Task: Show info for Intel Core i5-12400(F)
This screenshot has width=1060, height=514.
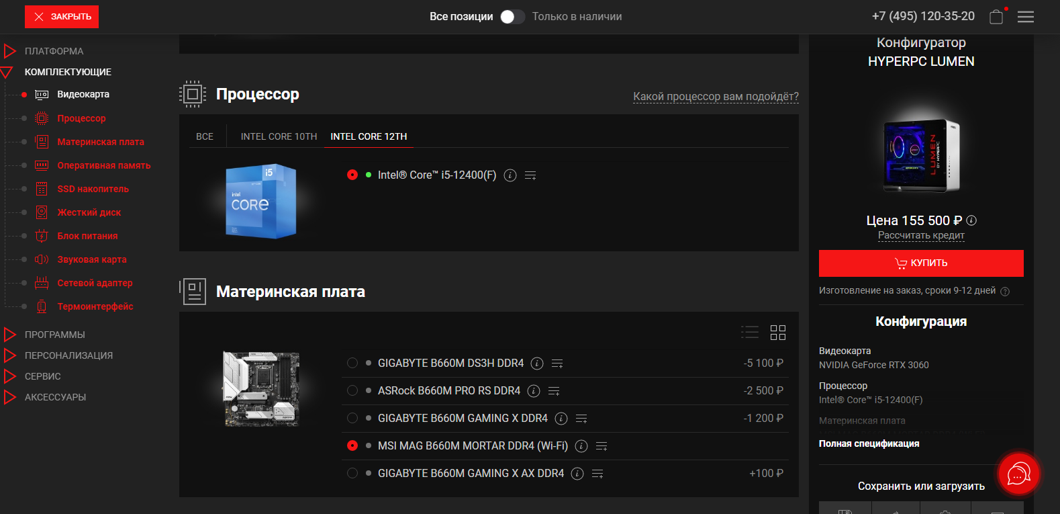Action: [x=510, y=175]
